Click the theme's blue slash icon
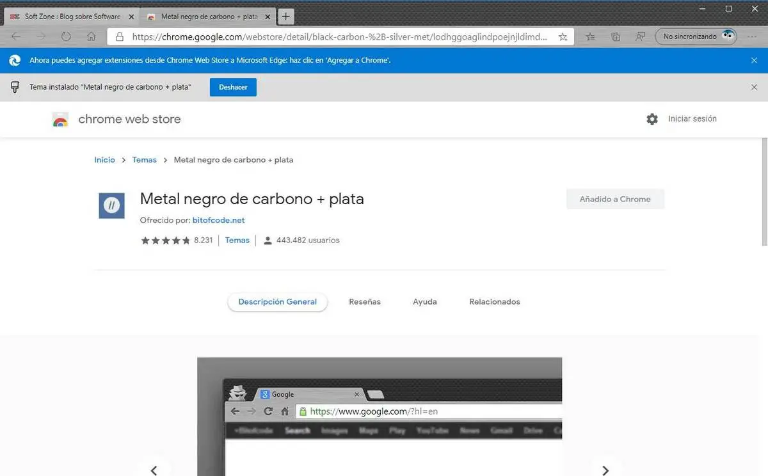 point(111,205)
